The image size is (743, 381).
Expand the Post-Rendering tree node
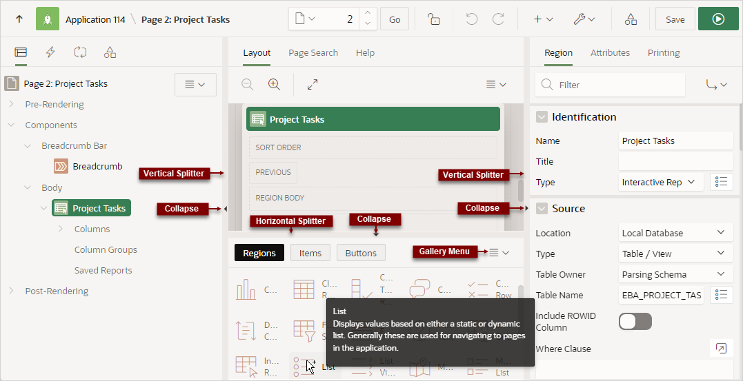11,291
